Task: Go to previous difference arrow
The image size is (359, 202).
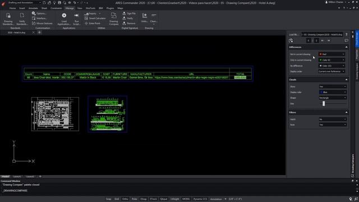Action: click(323, 40)
